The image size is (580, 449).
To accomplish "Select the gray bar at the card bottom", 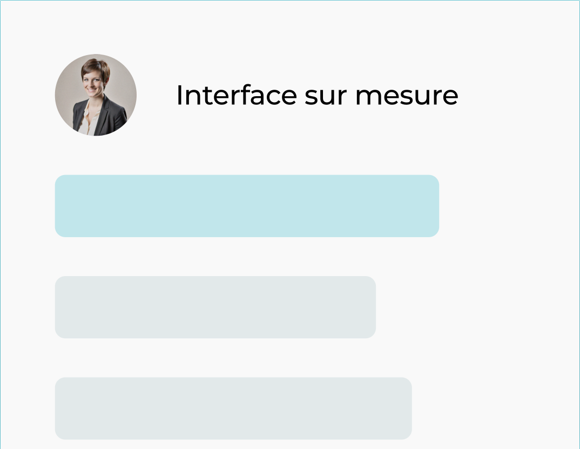I will pos(233,408).
